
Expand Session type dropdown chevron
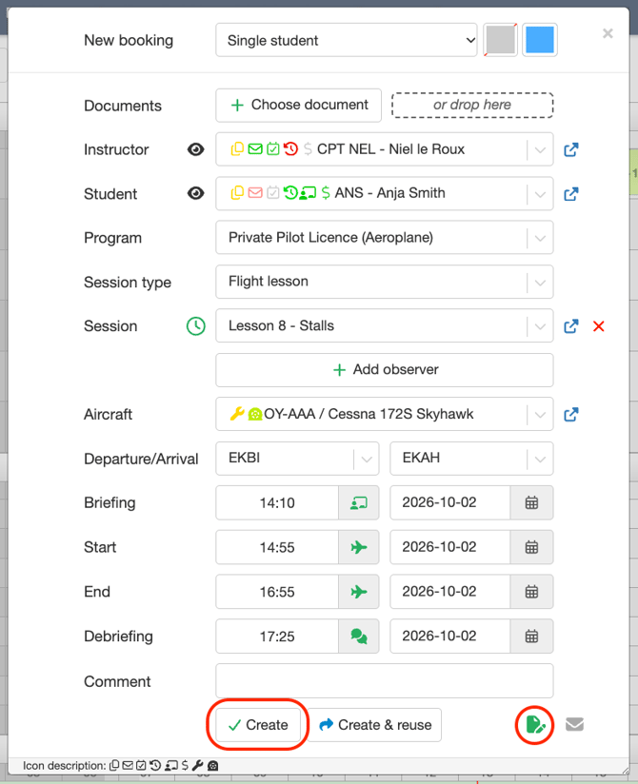click(x=540, y=283)
